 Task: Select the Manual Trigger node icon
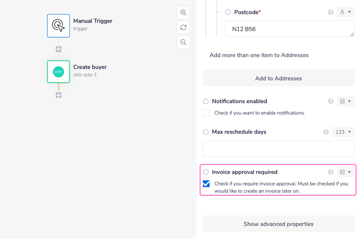[58, 26]
